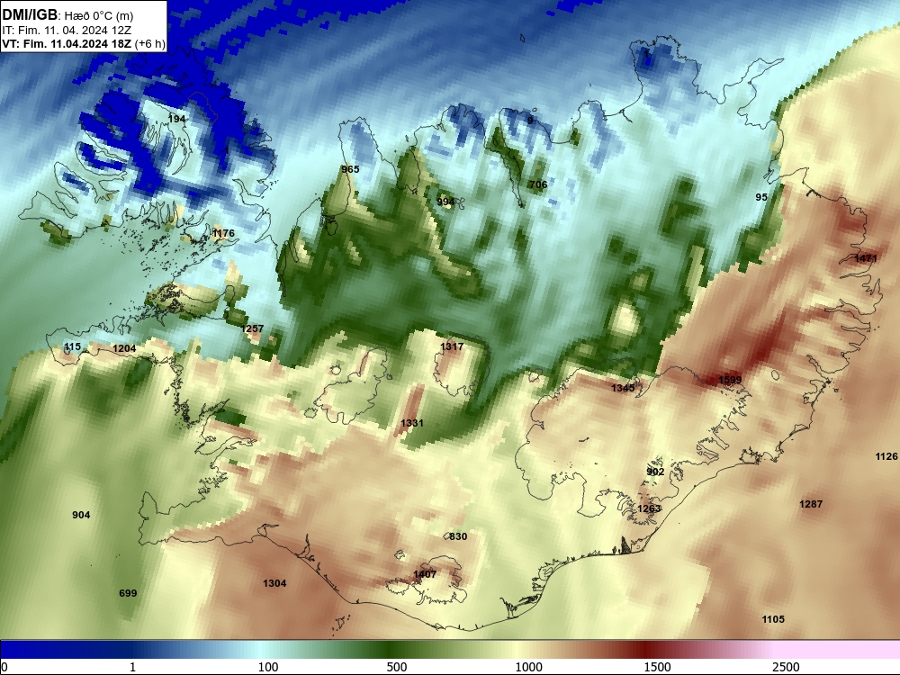This screenshot has width=900, height=675.
Task: Click the 1599 value on the map
Action: click(730, 380)
